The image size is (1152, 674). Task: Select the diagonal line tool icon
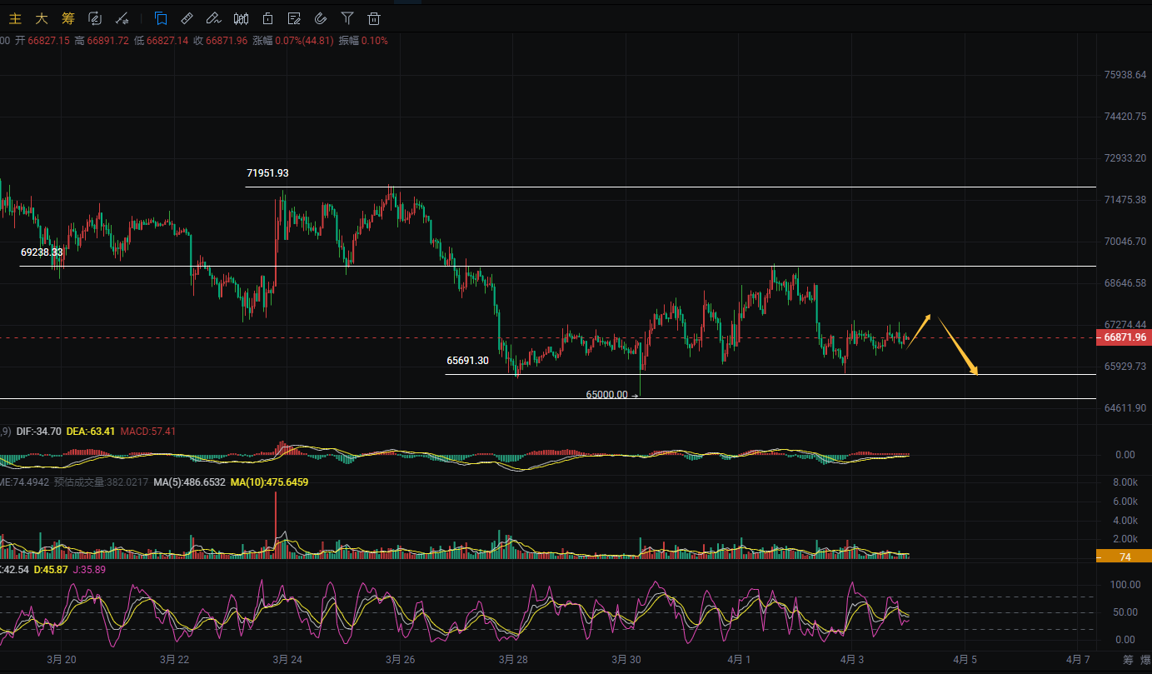tap(122, 17)
